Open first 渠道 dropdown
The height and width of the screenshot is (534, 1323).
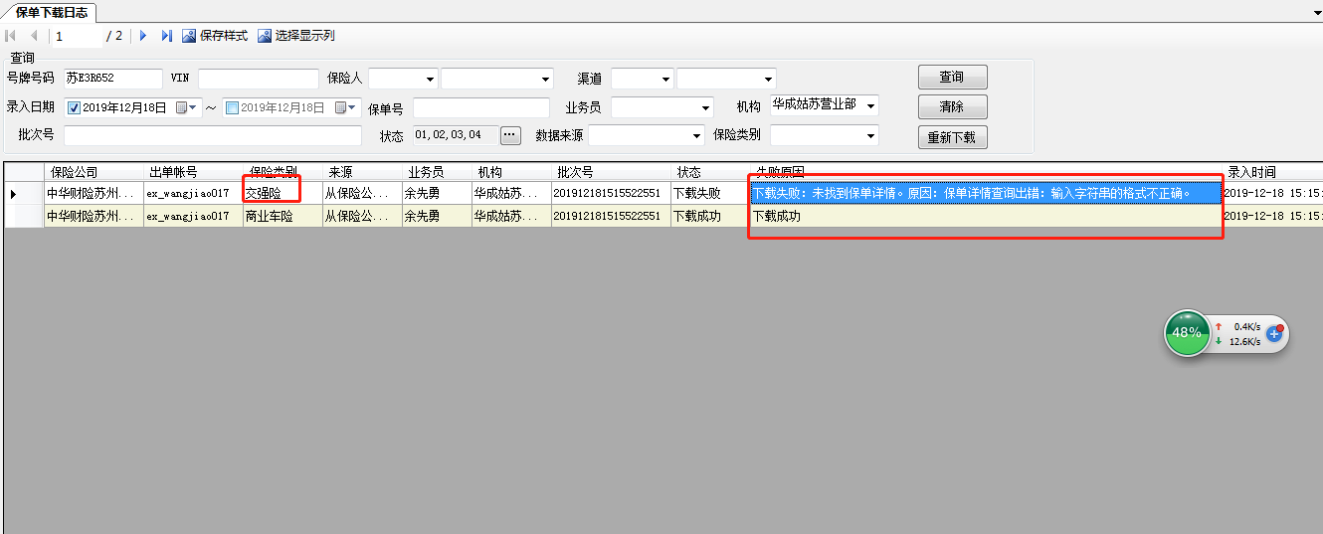click(x=664, y=79)
